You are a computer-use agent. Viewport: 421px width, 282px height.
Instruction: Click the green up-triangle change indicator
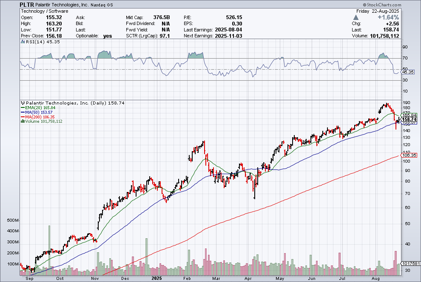click(x=356, y=18)
